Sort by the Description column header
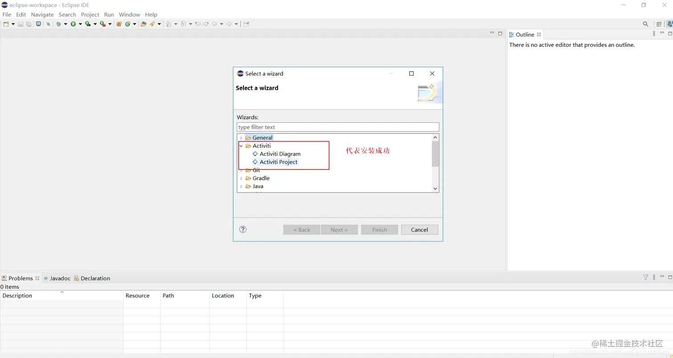This screenshot has height=358, width=673. tap(61, 296)
